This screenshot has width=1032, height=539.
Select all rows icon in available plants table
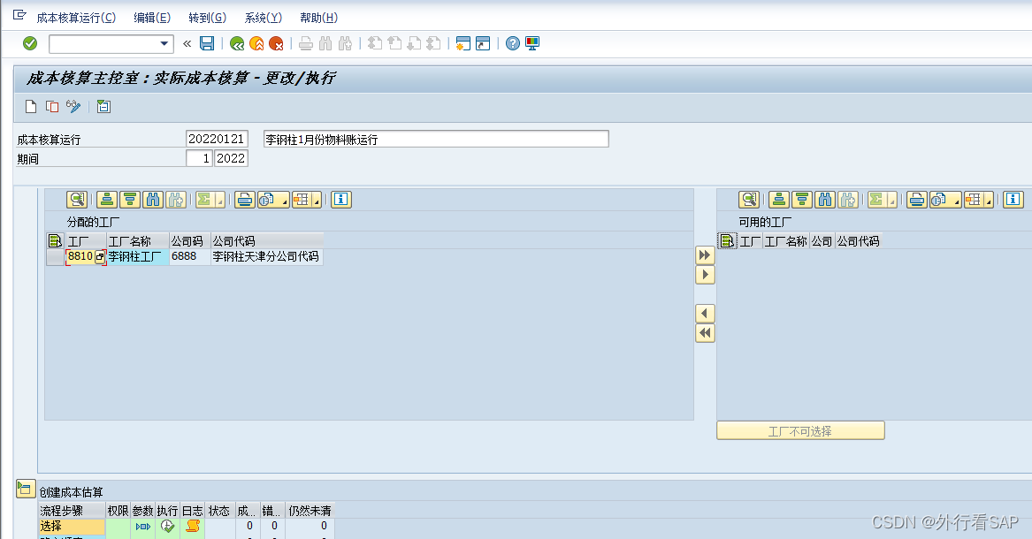point(727,241)
